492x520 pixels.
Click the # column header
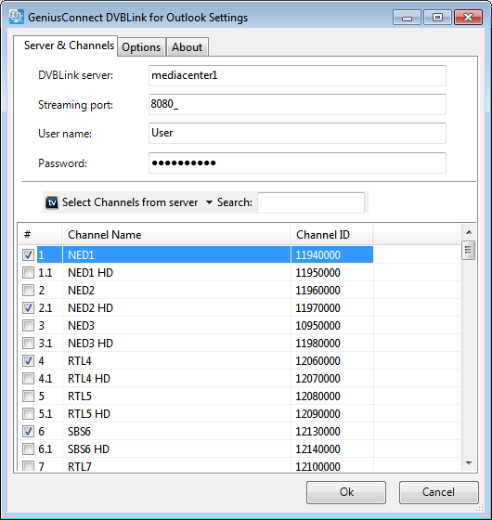(x=40, y=235)
